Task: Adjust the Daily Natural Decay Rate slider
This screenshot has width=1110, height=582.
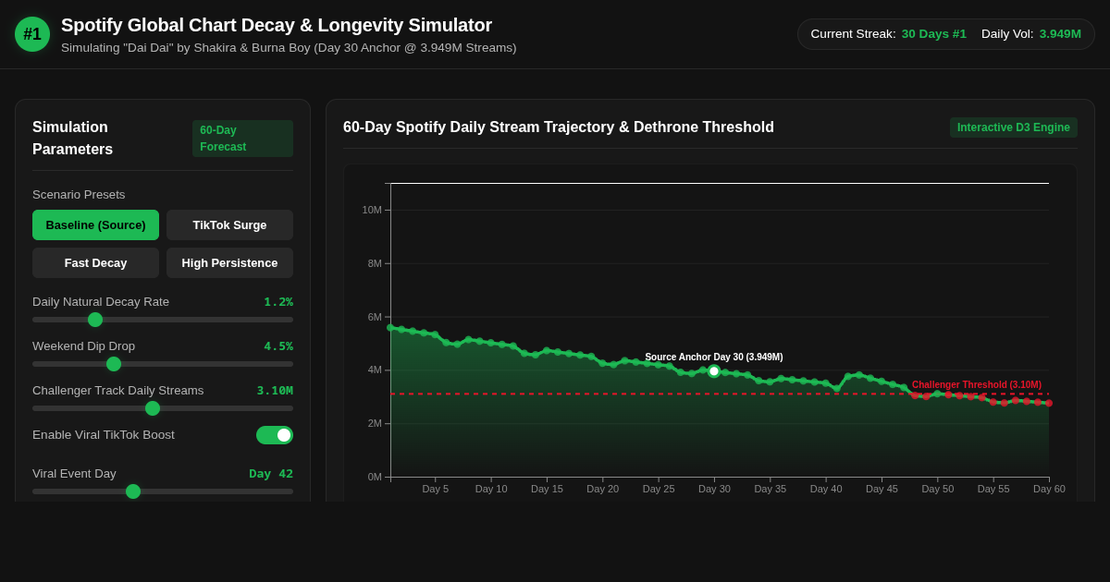Action: coord(163,320)
